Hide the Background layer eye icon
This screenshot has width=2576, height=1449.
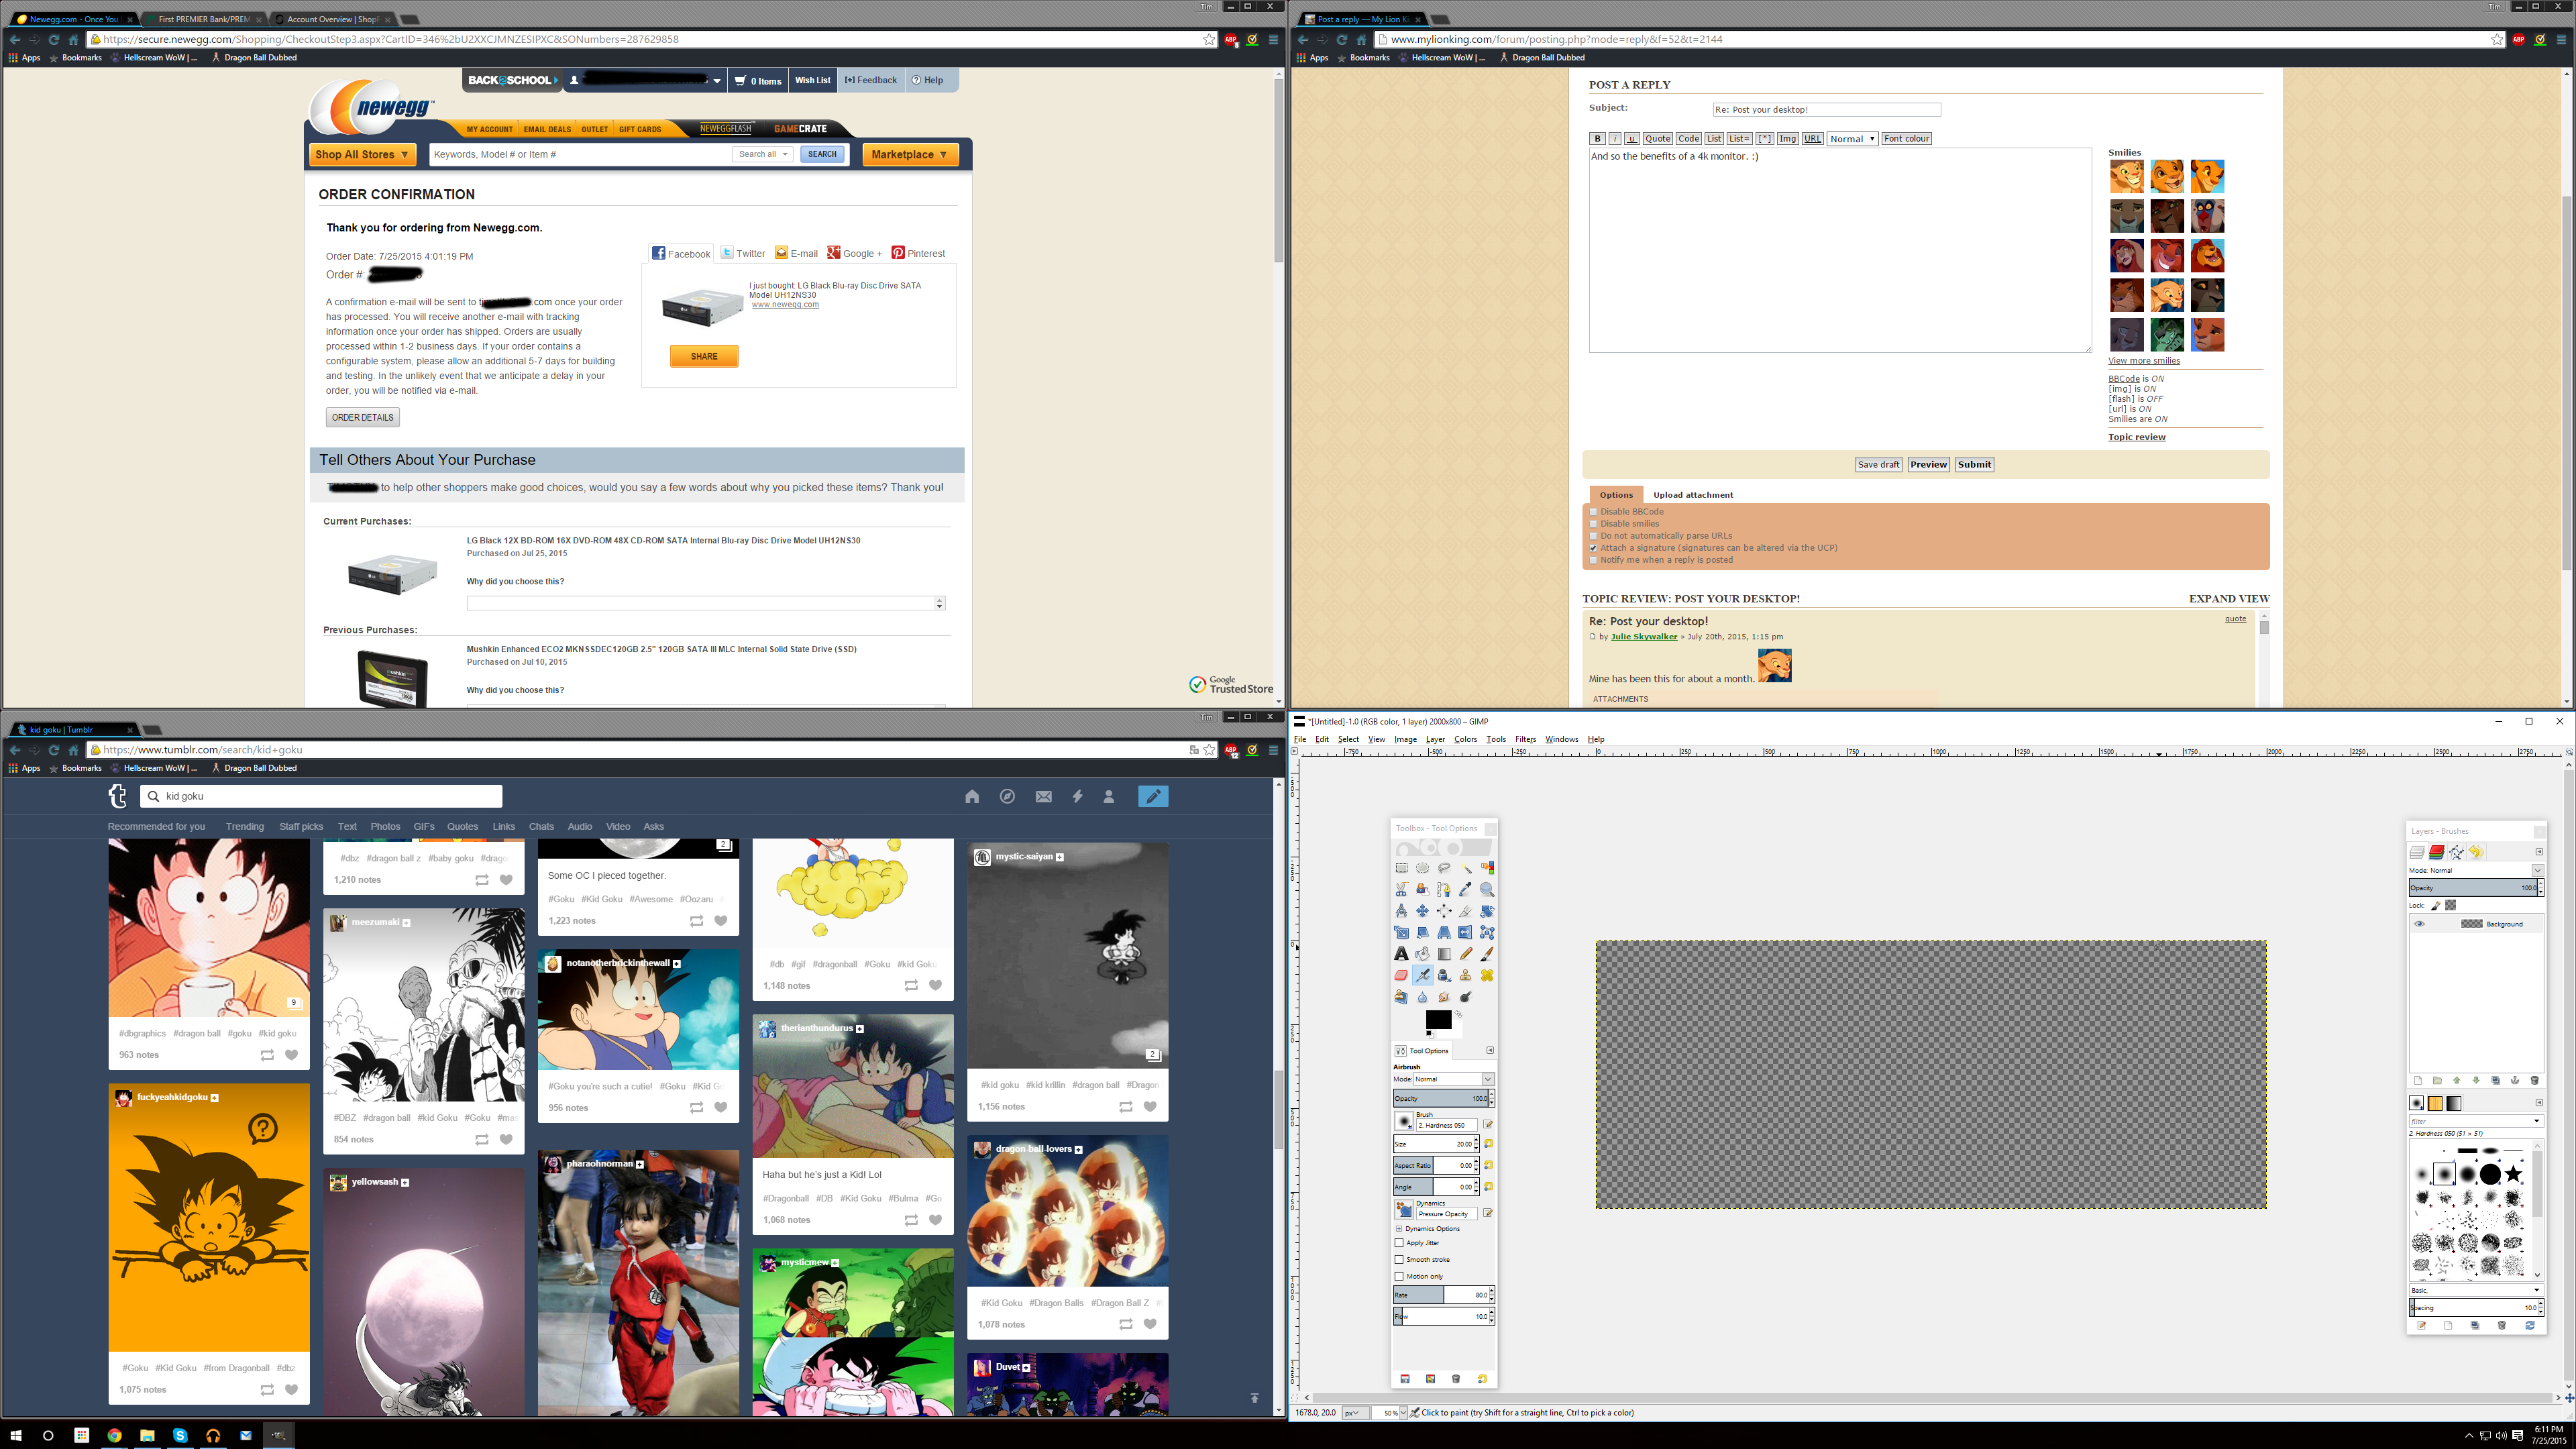pos(2419,923)
